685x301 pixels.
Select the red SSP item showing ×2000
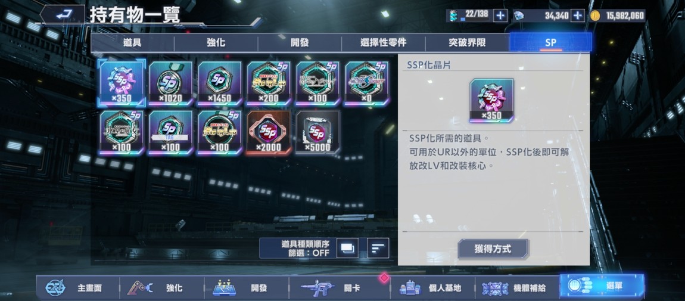(268, 132)
